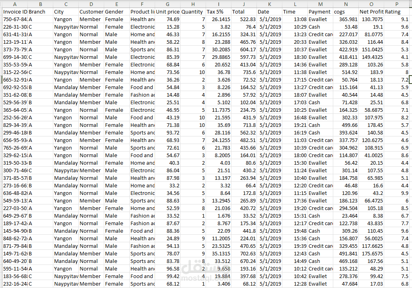This screenshot has height=288, width=412.
Task: Select unit price cell 15.28
Action: [167, 27]
